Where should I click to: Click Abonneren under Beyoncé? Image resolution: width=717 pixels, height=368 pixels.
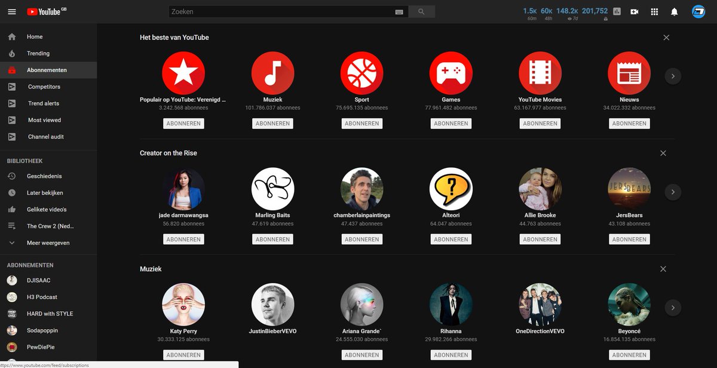[x=629, y=355]
